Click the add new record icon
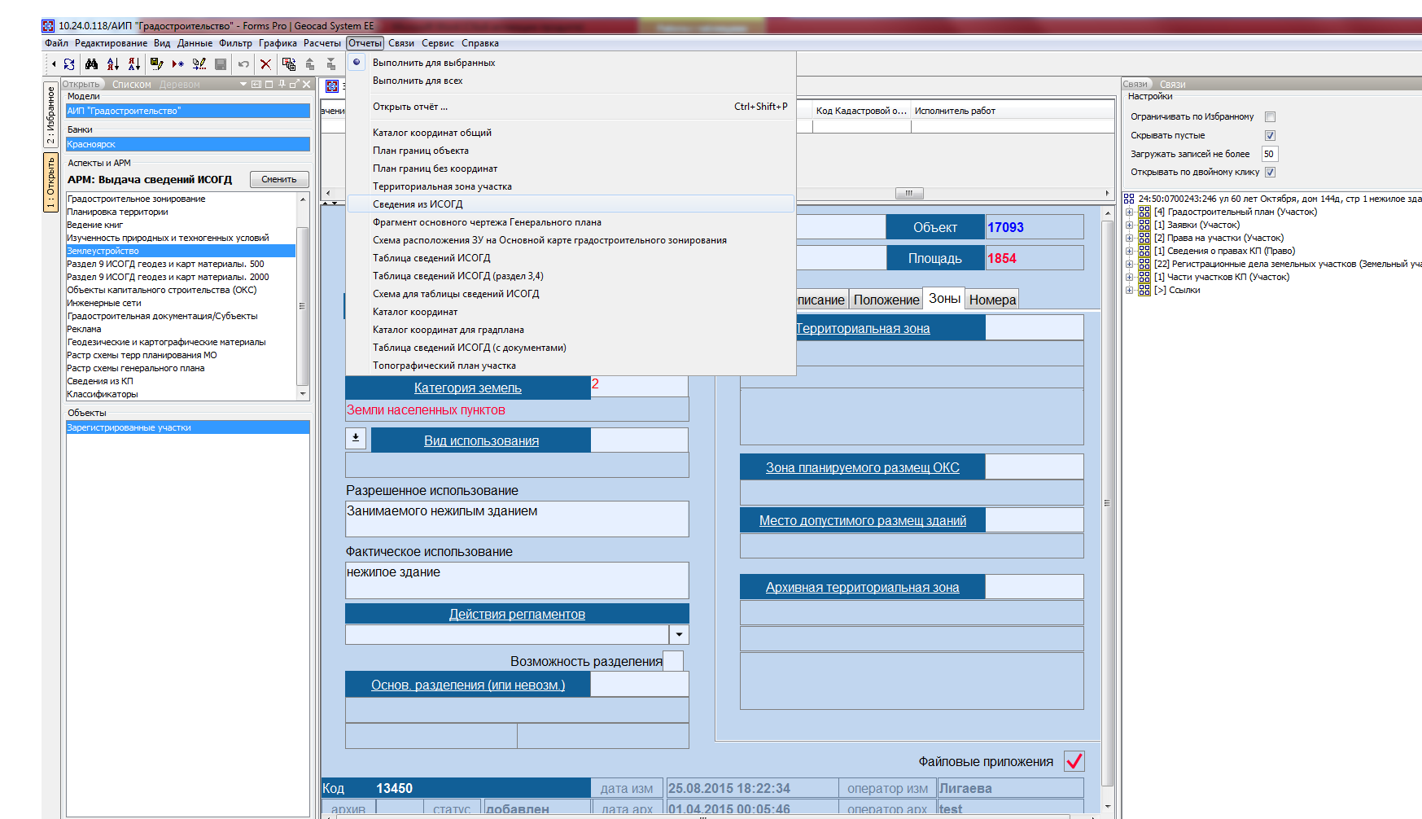Image resolution: width=1422 pixels, height=819 pixels. 177,64
